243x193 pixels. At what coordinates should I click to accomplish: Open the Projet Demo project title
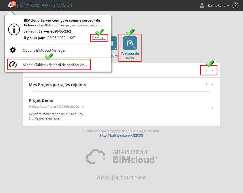tap(41, 100)
